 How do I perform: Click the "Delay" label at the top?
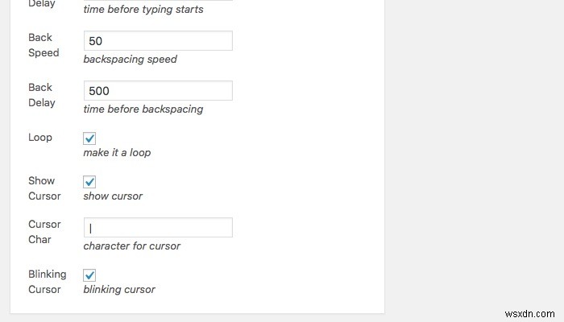[x=42, y=4]
